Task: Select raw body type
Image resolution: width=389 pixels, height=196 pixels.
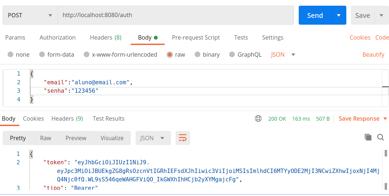Action: (x=176, y=54)
